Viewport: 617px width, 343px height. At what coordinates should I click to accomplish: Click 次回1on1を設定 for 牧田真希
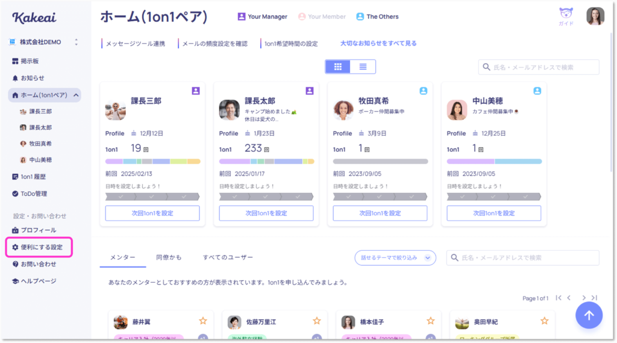380,213
